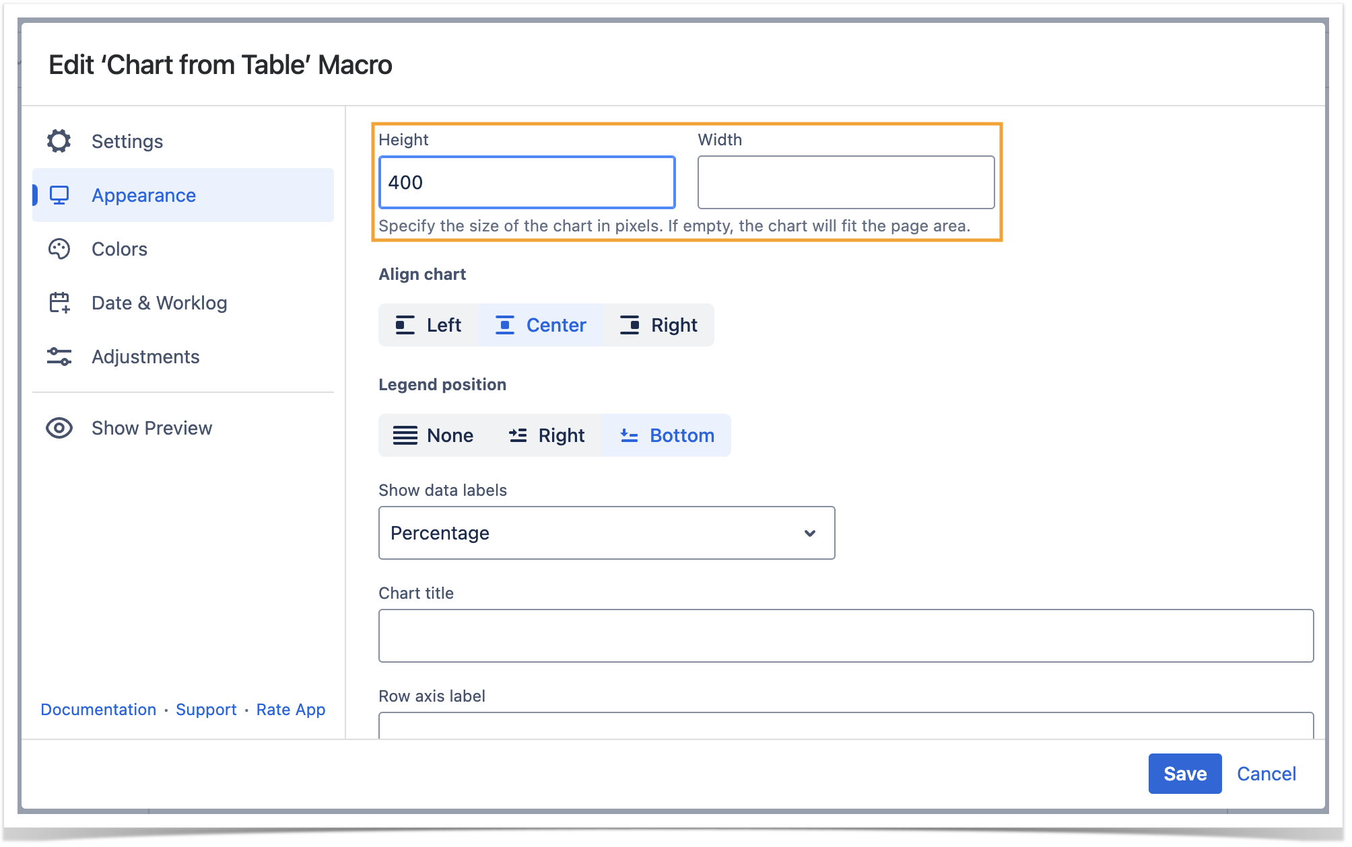Focus the Chart title text field

coord(846,636)
